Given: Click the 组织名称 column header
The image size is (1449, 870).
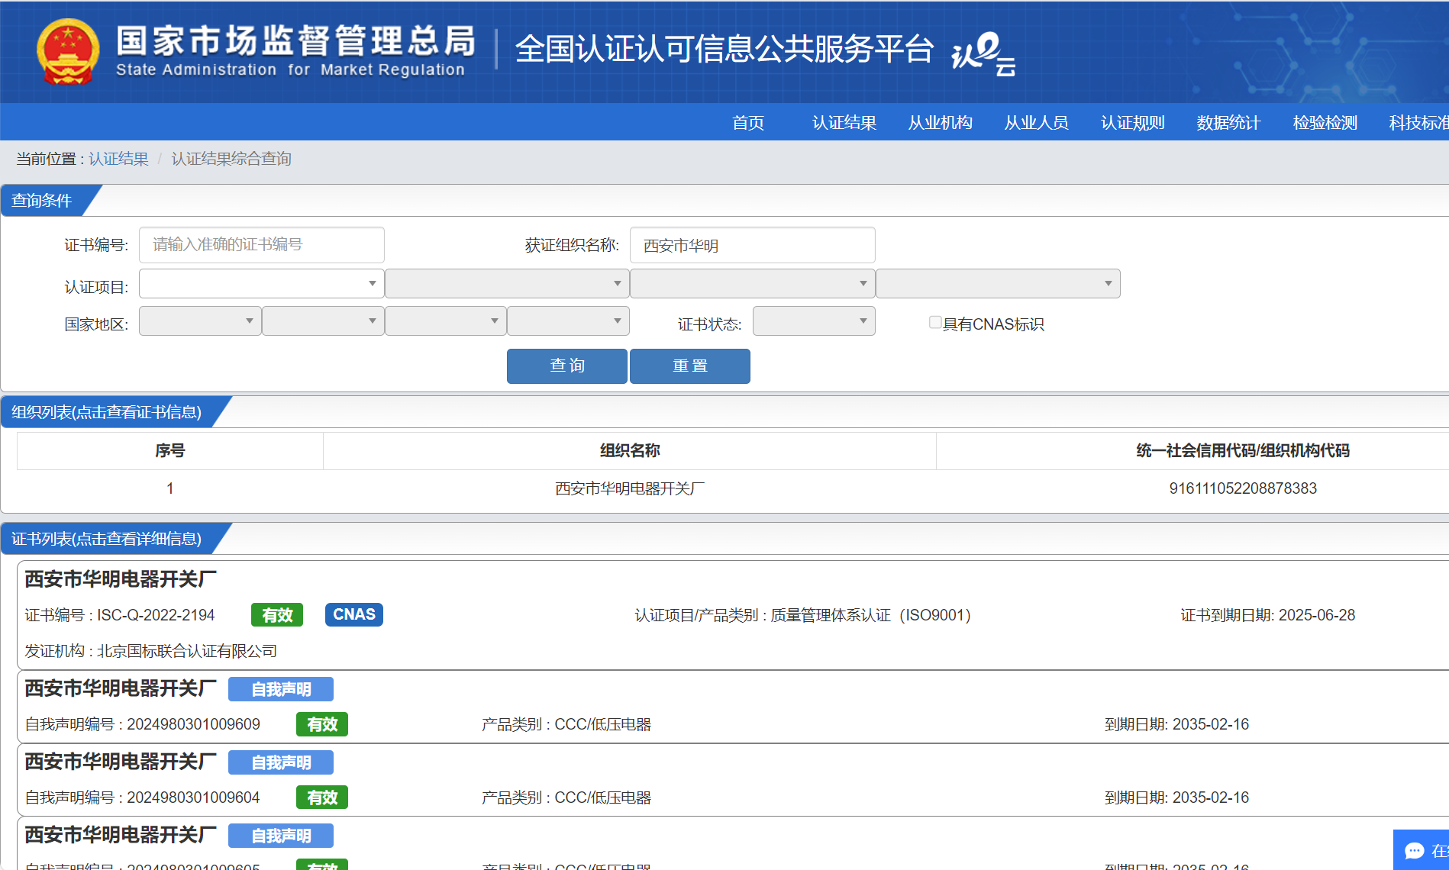Looking at the screenshot, I should click(x=630, y=451).
